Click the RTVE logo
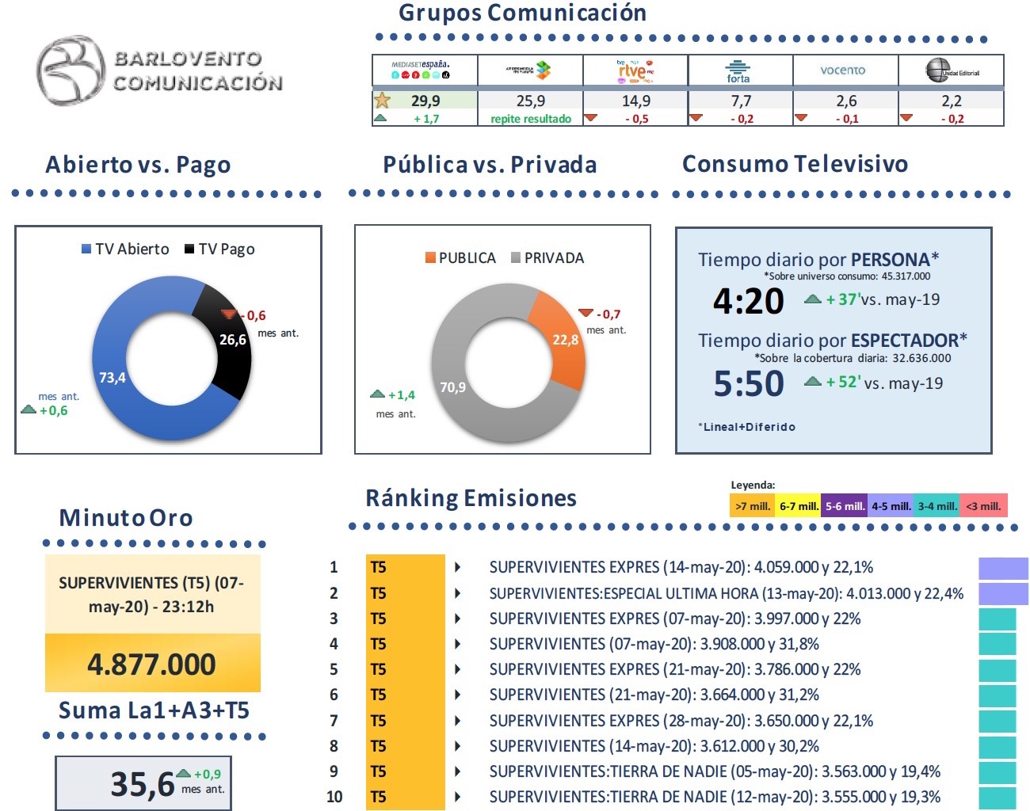1030x811 pixels. 635,70
